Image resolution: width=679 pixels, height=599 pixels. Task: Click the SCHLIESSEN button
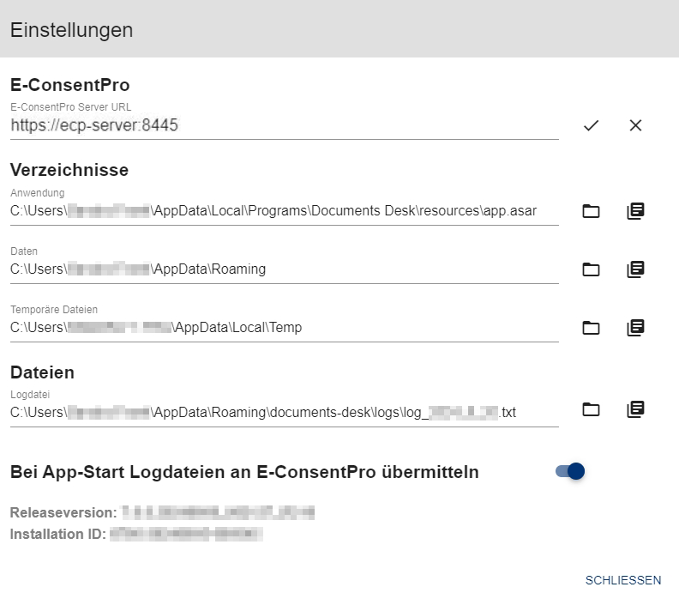point(622,580)
